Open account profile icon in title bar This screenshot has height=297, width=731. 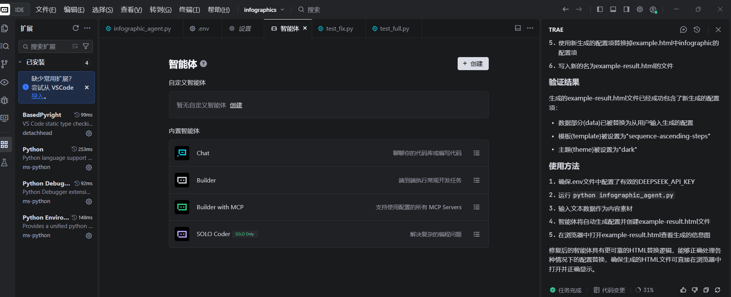tap(653, 10)
